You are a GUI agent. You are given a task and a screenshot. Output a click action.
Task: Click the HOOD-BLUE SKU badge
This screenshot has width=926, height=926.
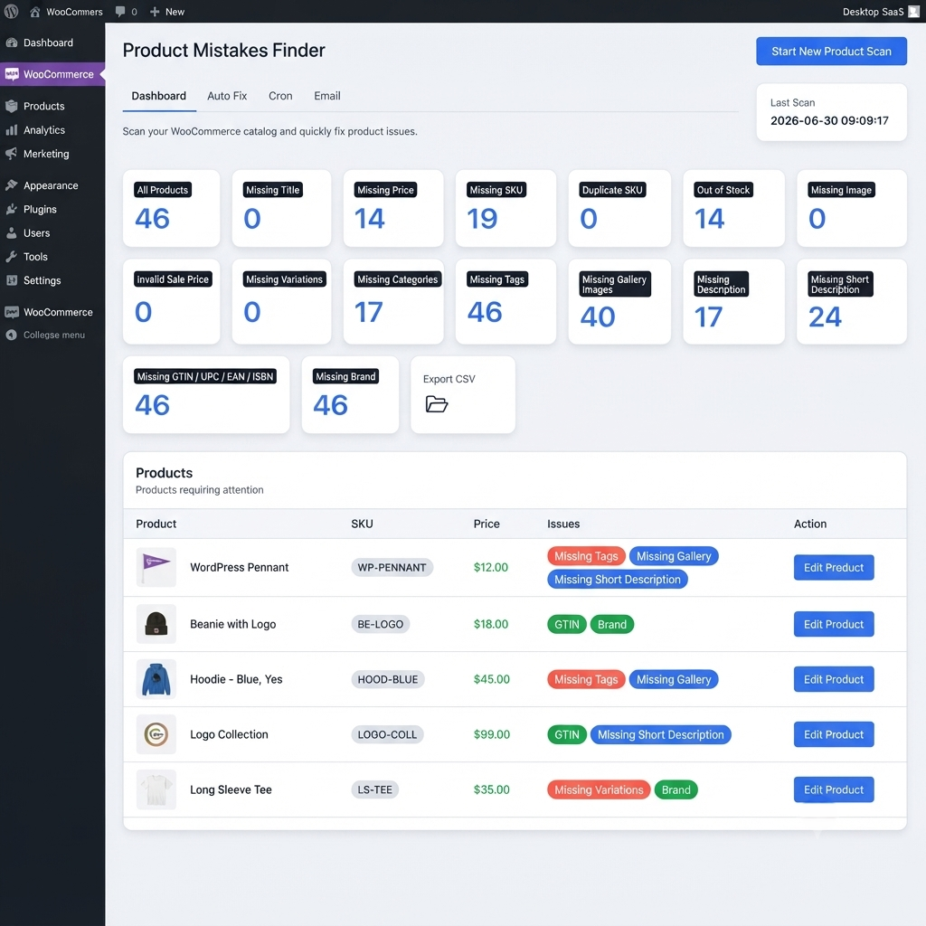387,679
